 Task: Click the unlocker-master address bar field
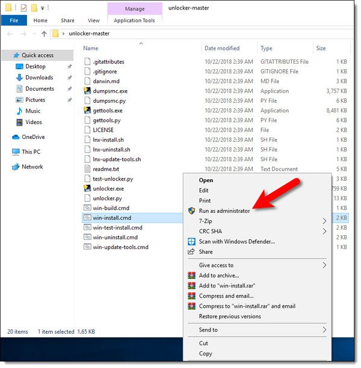click(x=202, y=34)
